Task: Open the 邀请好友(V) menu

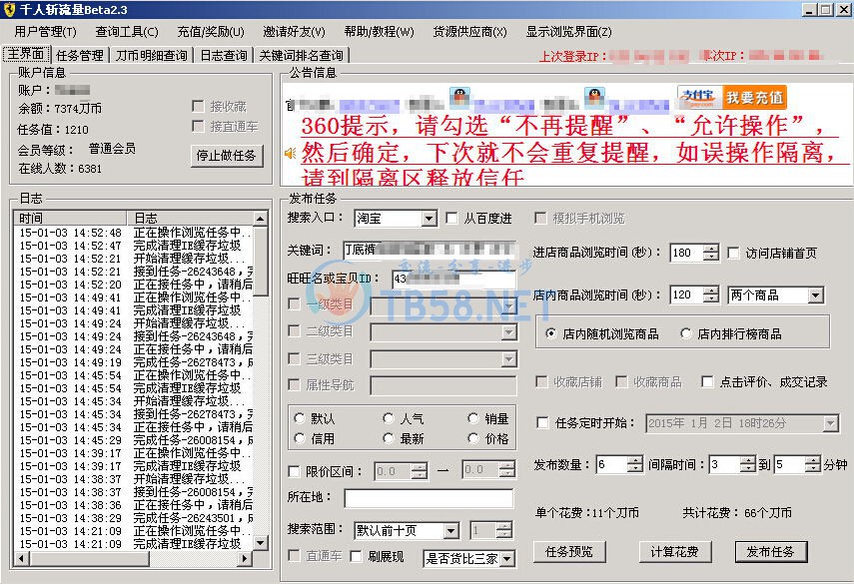Action: coord(294,32)
